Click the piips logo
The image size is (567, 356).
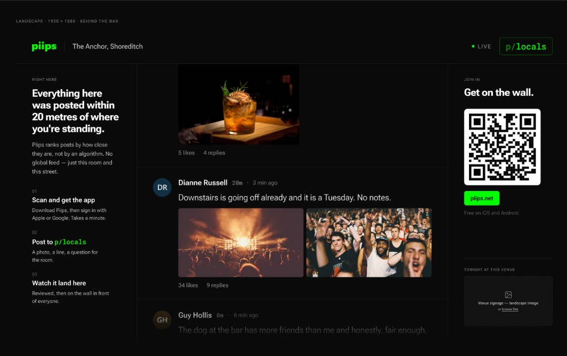click(44, 47)
